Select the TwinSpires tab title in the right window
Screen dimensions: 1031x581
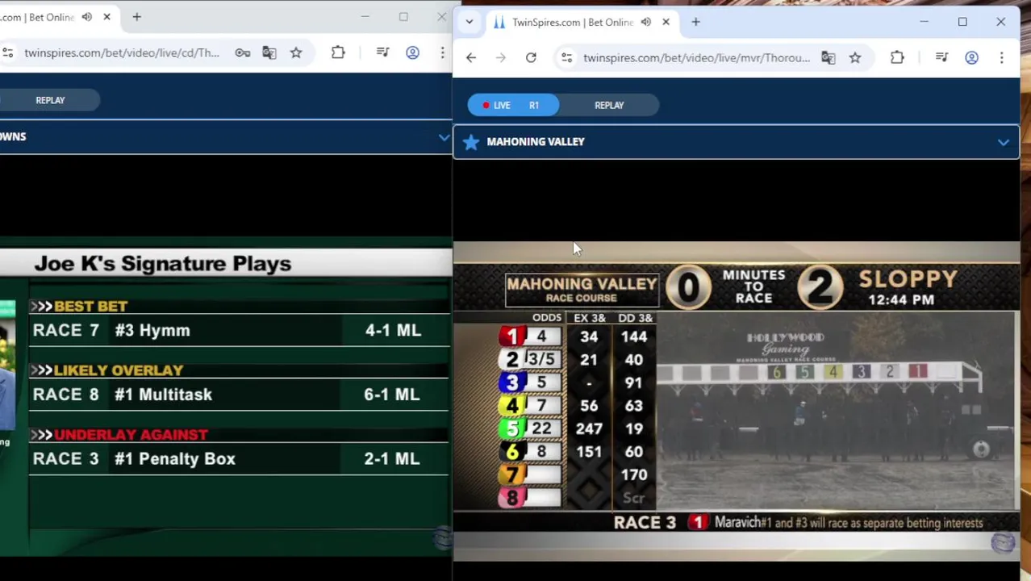click(x=572, y=22)
